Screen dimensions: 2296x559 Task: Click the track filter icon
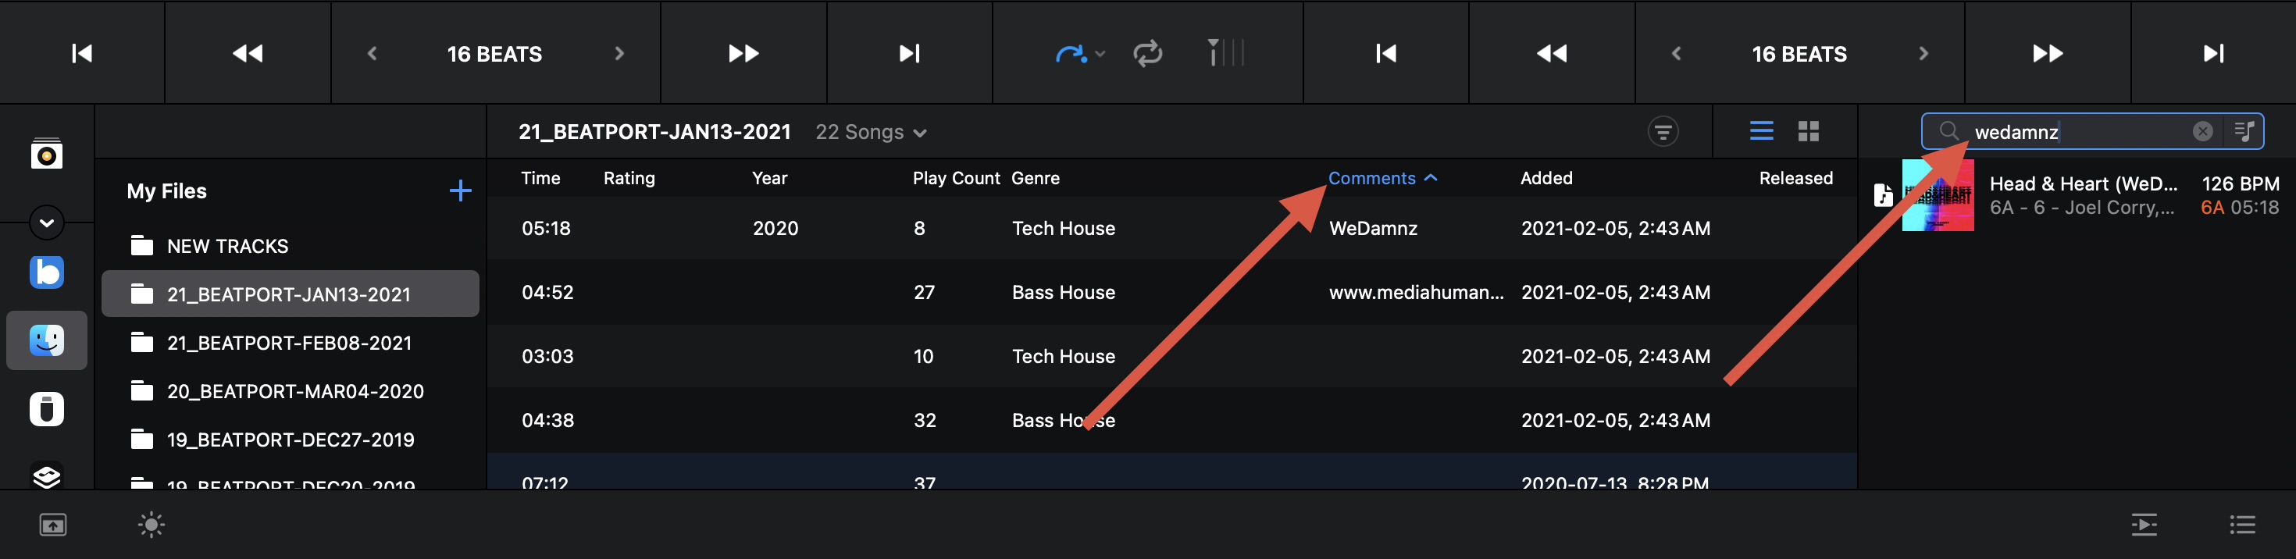(x=1663, y=132)
